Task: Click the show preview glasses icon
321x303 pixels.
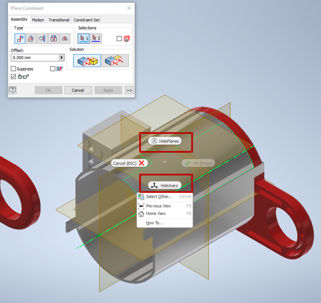Action: 23,77
